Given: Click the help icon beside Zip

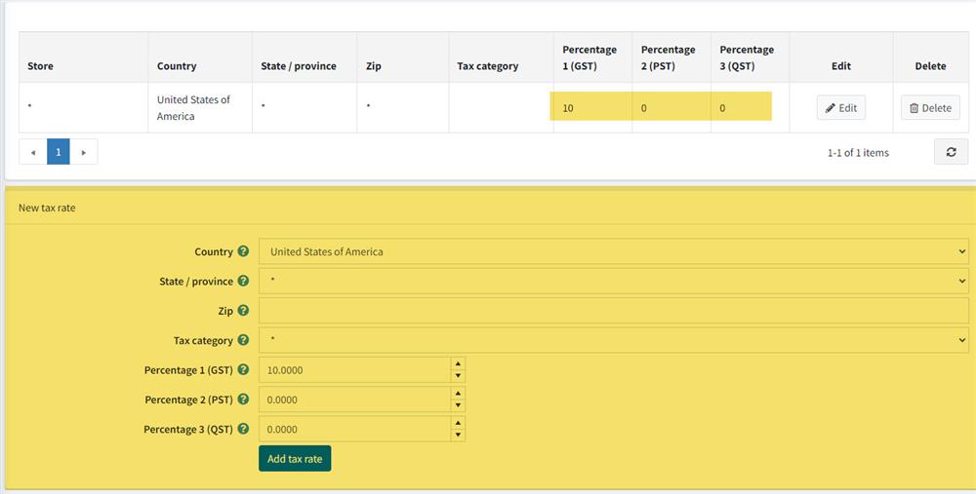Looking at the screenshot, I should point(243,310).
